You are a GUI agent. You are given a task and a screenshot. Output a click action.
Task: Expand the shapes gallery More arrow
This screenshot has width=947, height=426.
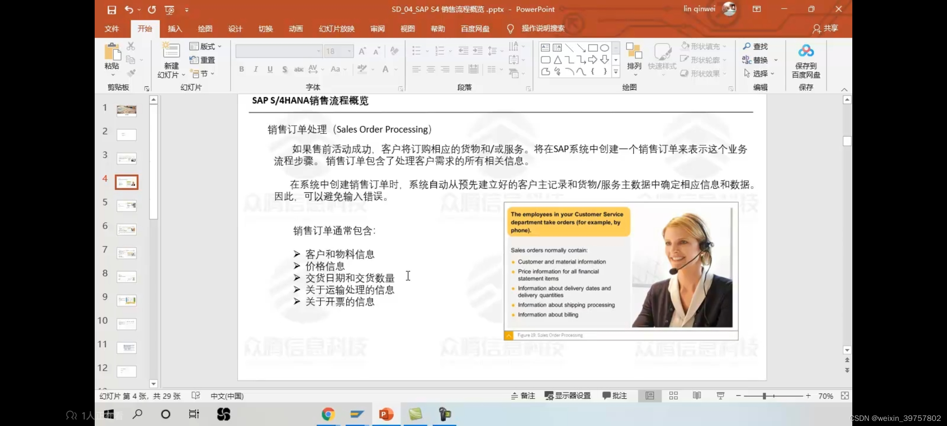[616, 72]
